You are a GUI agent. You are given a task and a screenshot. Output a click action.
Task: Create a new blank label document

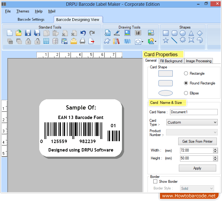10,33
